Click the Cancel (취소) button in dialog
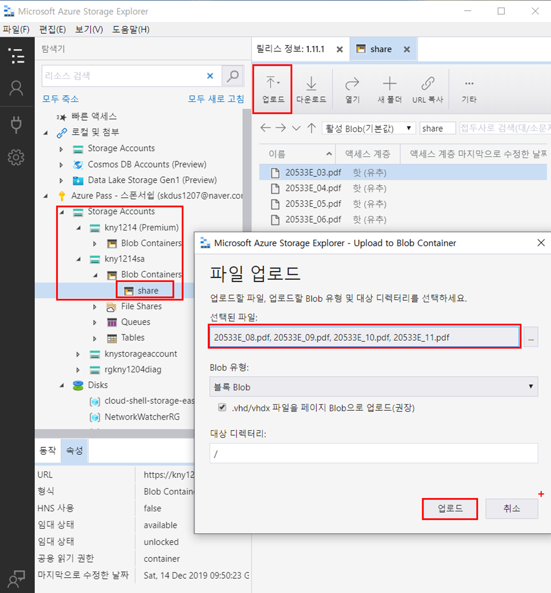This screenshot has width=551, height=593. coord(511,509)
